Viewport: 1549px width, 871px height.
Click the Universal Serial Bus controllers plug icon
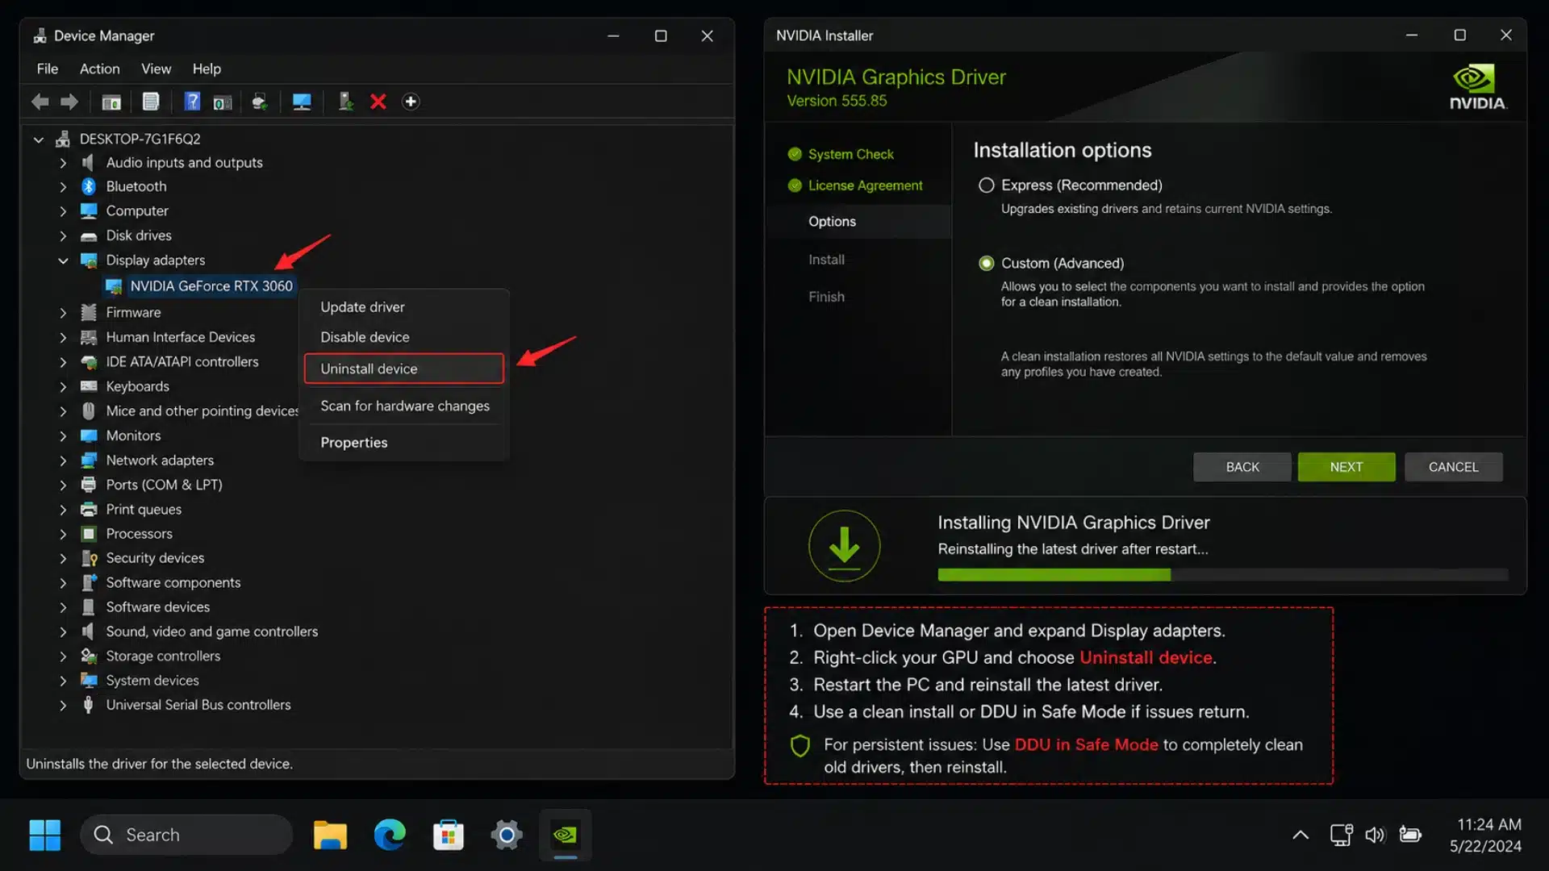(x=89, y=705)
